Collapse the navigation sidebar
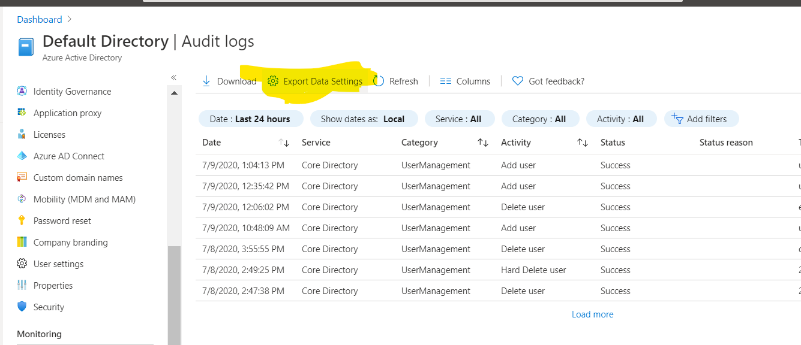801x345 pixels. coord(173,77)
